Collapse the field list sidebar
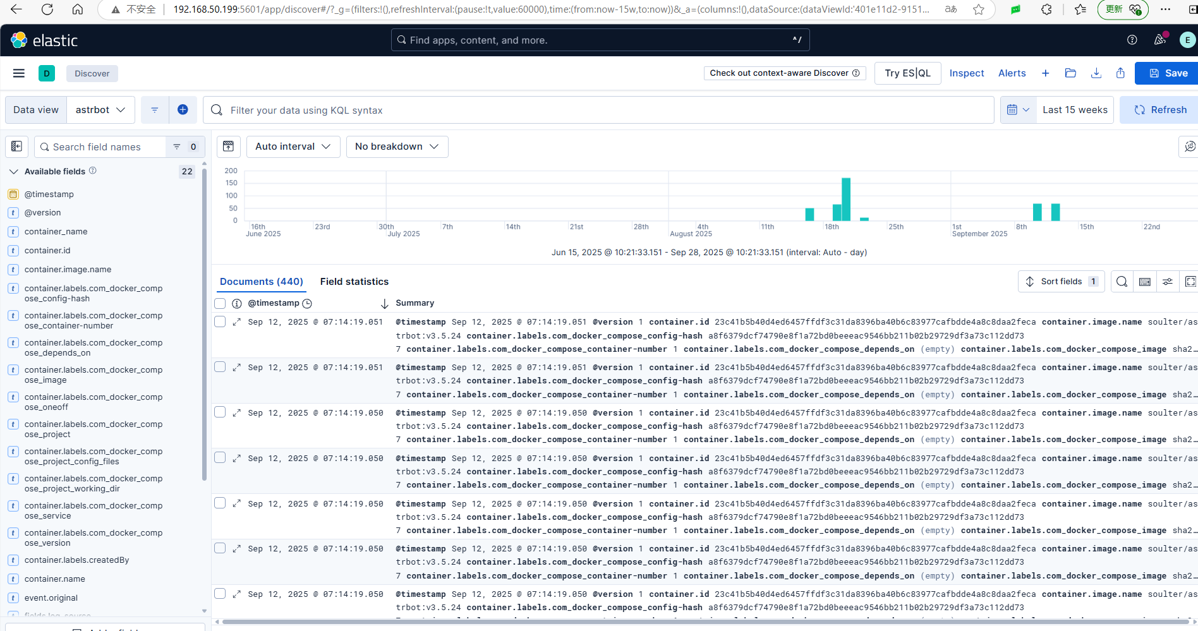 [x=17, y=147]
